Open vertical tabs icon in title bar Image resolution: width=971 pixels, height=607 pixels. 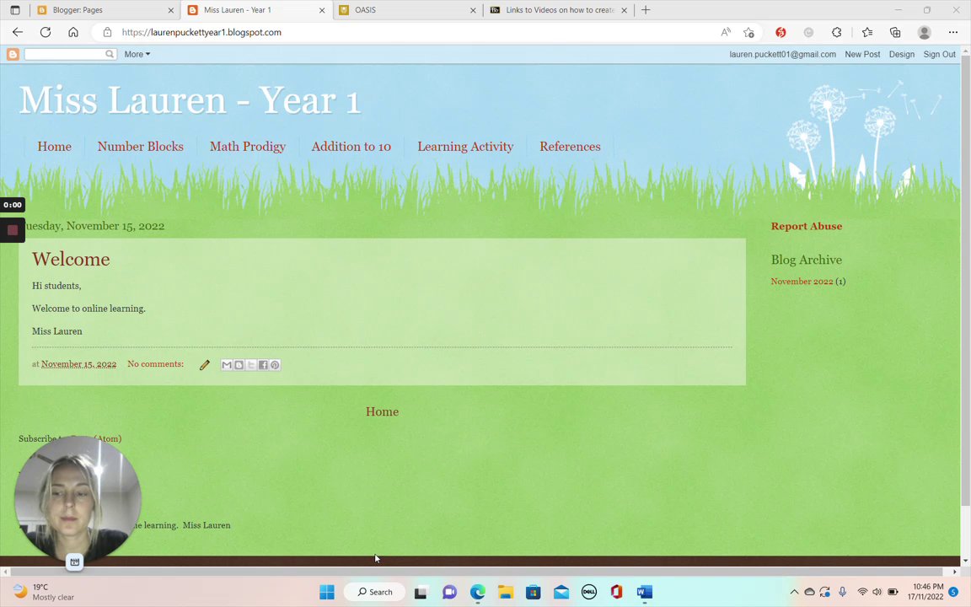tap(15, 10)
